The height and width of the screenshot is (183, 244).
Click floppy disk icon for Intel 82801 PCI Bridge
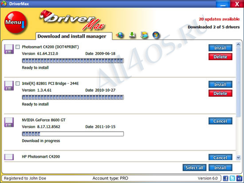pyautogui.click(x=9, y=86)
